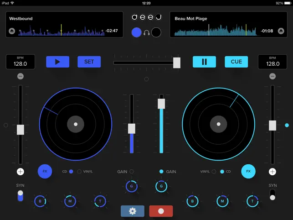This screenshot has width=293, height=220.
Task: Click the right deck T treble knob
Action: pyautogui.click(x=252, y=201)
